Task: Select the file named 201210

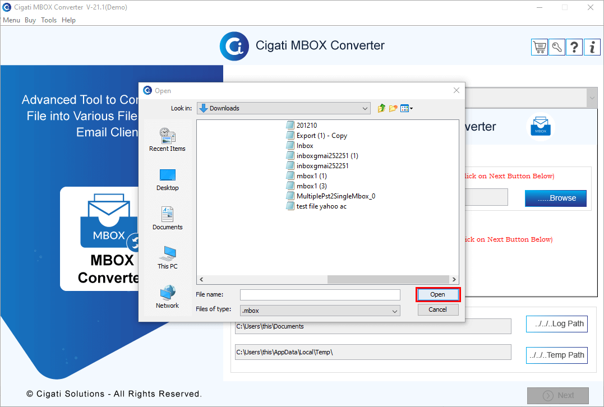Action: tap(307, 126)
